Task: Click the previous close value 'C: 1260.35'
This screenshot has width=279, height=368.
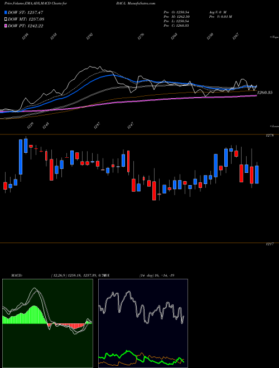Action: 180,26
